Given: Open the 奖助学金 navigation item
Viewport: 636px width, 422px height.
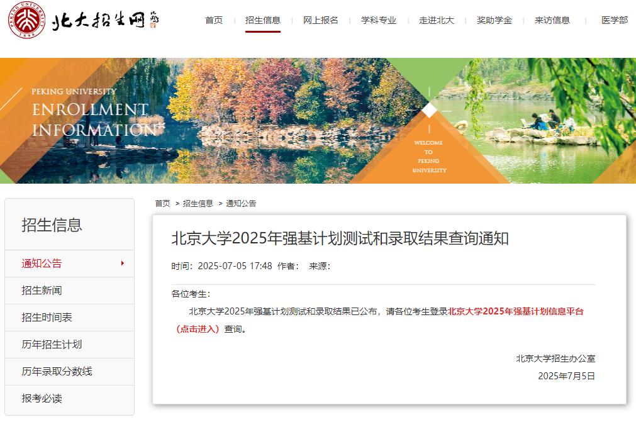Looking at the screenshot, I should point(494,20).
